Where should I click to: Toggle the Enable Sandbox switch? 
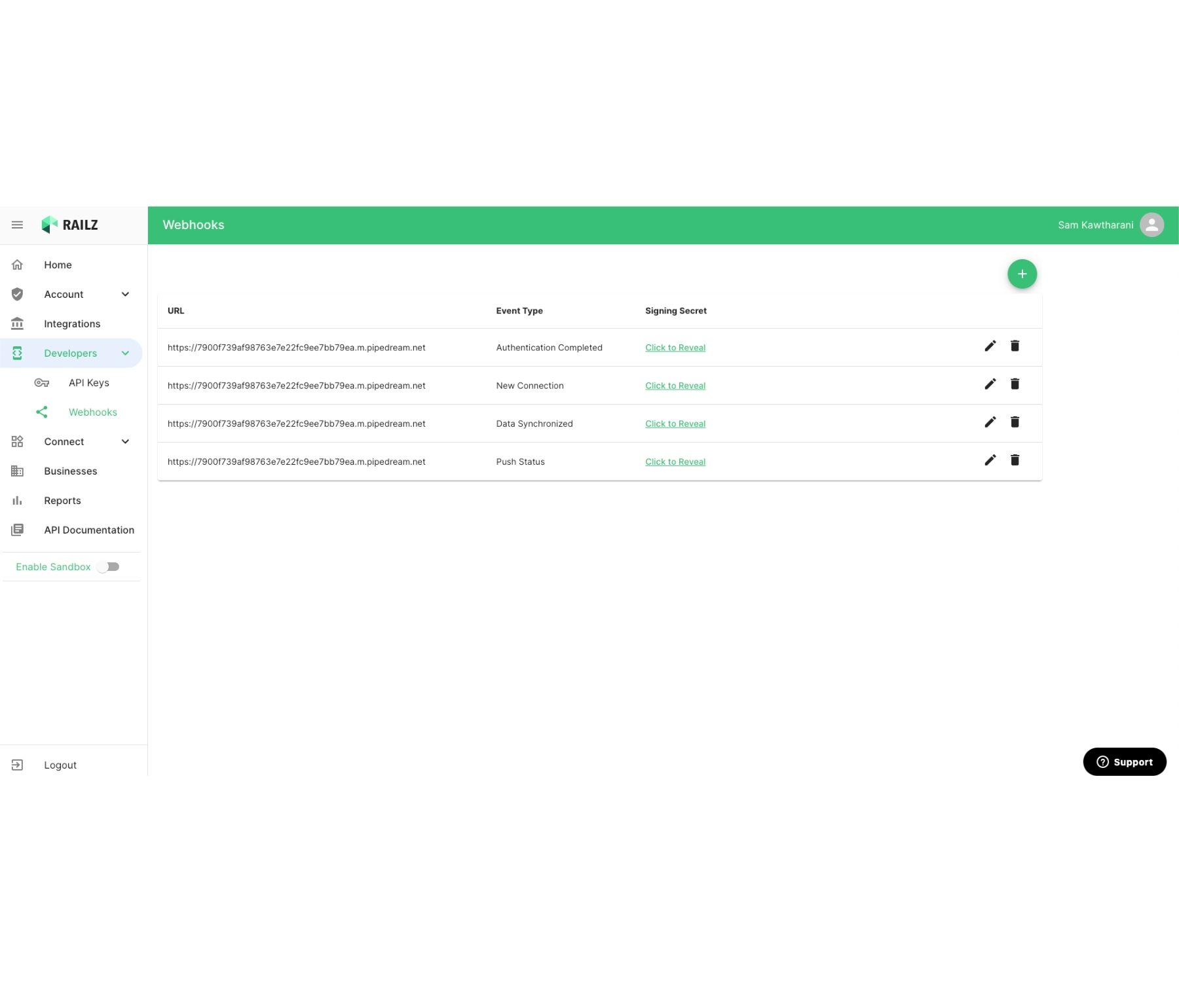(109, 567)
